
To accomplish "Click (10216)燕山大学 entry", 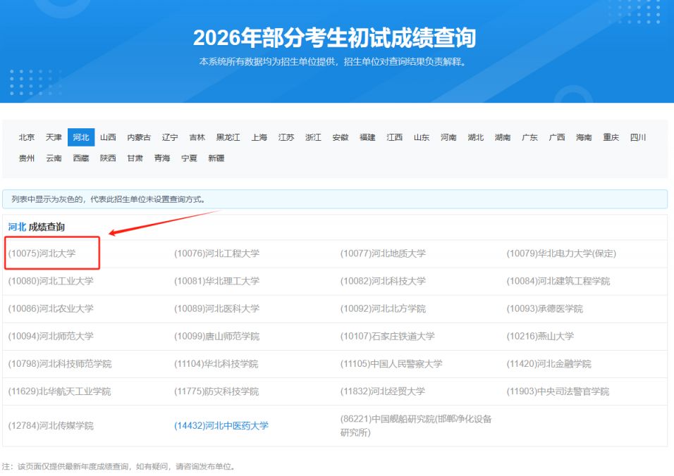I will [x=540, y=336].
